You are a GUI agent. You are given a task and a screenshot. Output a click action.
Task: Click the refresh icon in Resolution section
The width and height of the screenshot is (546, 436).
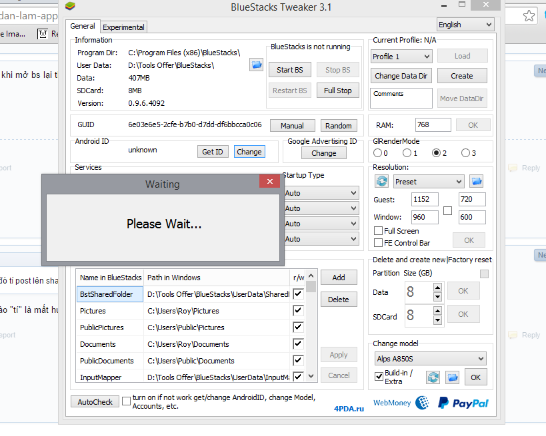[382, 181]
